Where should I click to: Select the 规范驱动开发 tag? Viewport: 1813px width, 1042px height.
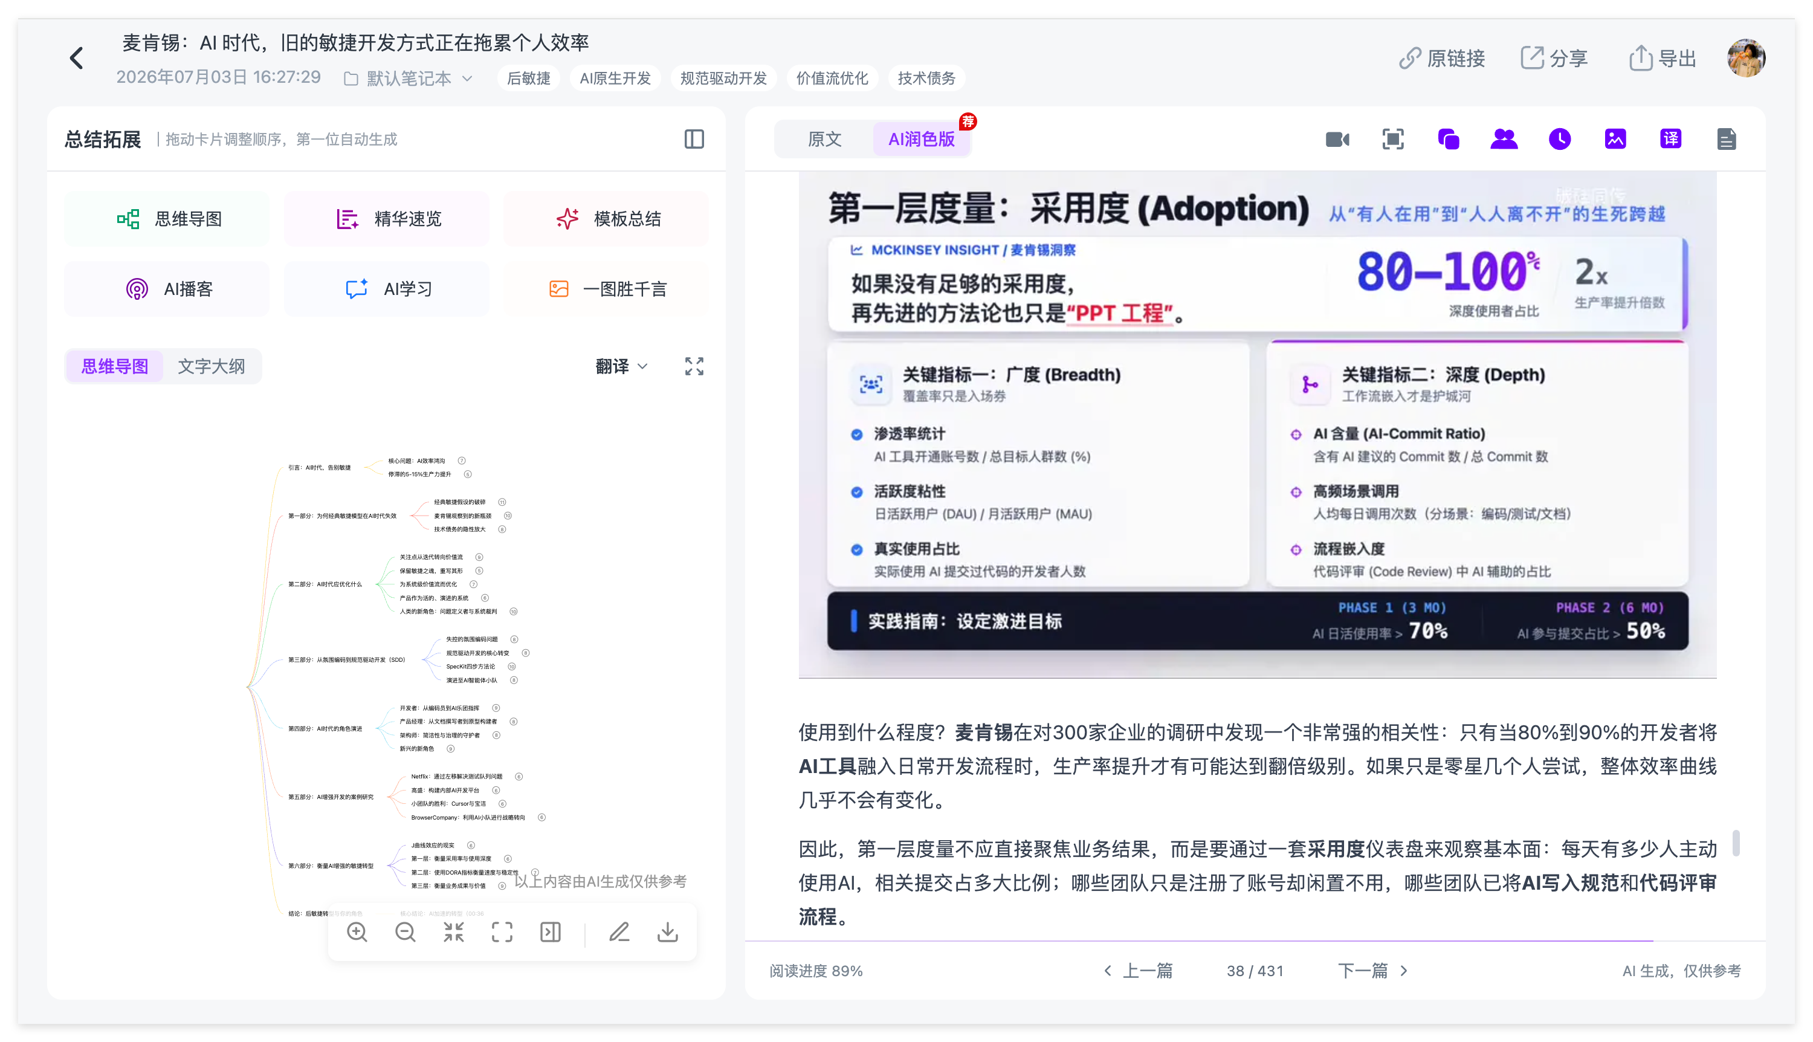click(x=723, y=78)
